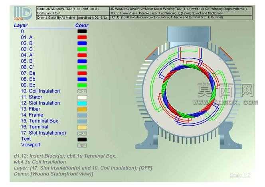Toggle the OFF box for Slot Insulation(o)
Viewport: 265px width, 187px height.
tap(82, 133)
